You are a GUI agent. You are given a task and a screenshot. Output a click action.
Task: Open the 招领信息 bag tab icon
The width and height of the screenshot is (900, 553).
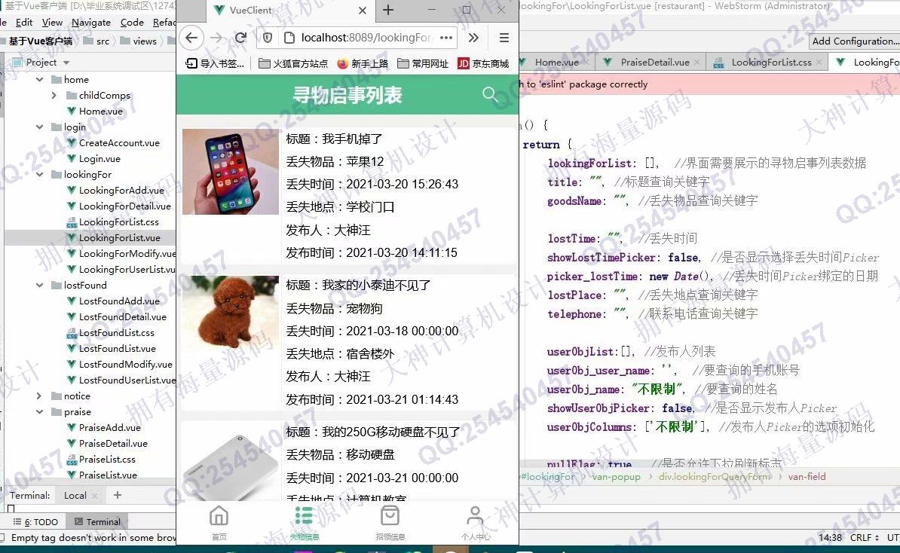390,516
